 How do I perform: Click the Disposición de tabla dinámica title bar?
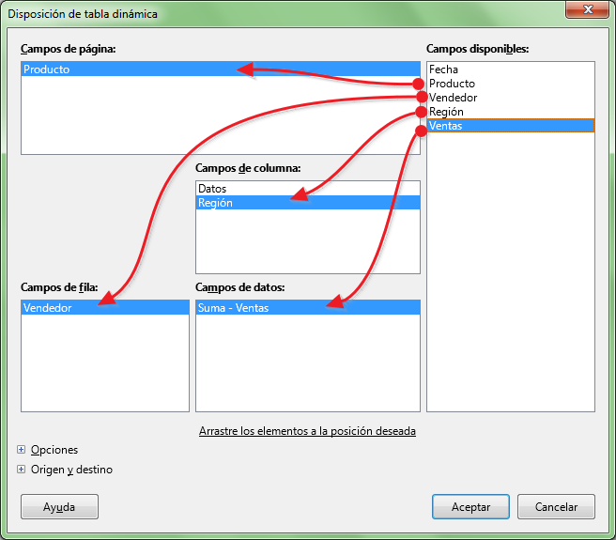235,13
